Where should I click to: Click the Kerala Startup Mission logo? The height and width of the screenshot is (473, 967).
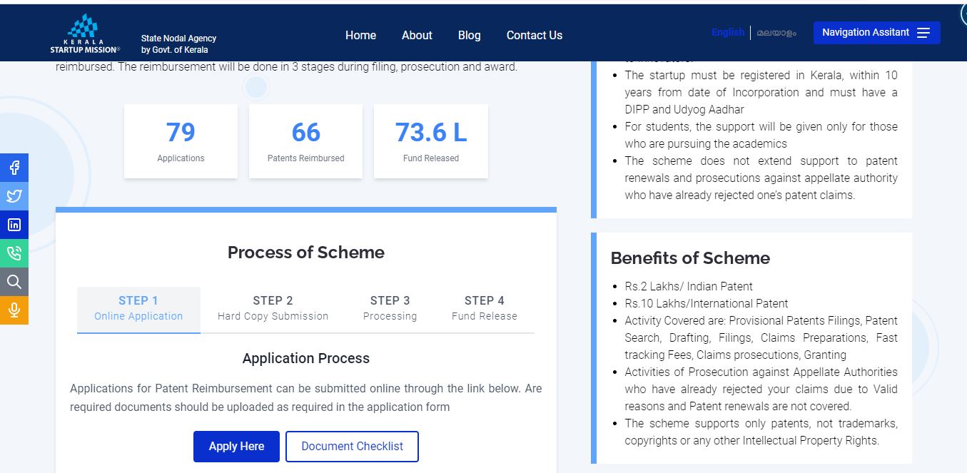tap(85, 34)
